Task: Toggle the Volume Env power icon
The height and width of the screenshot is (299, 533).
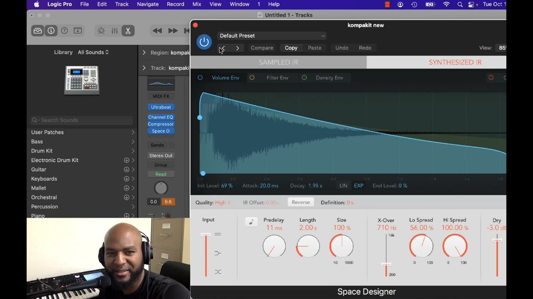Action: (x=200, y=78)
